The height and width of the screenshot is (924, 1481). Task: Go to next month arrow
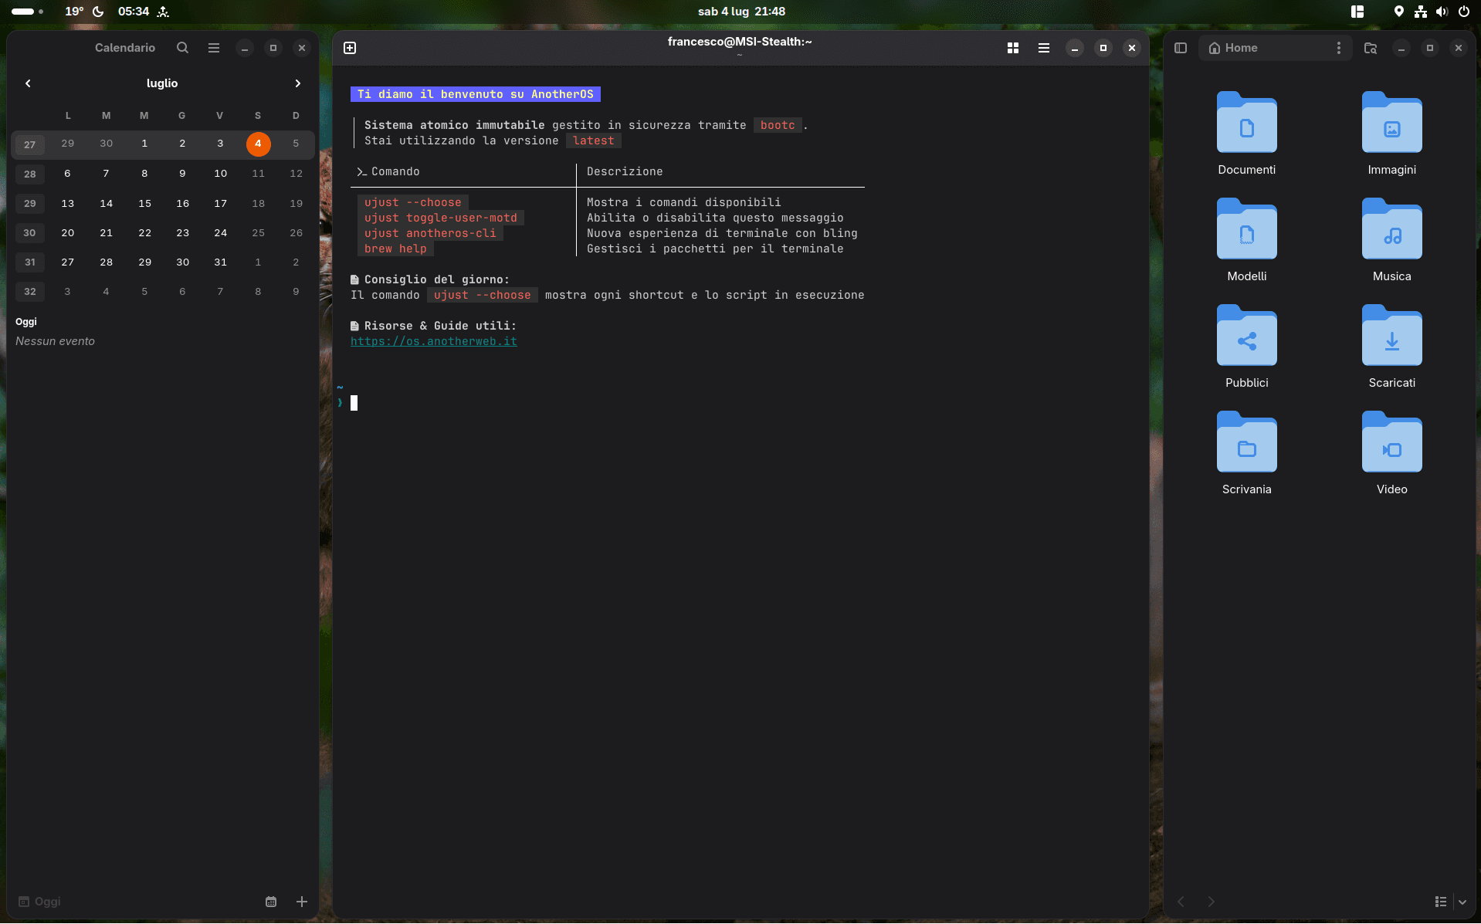coord(298,83)
